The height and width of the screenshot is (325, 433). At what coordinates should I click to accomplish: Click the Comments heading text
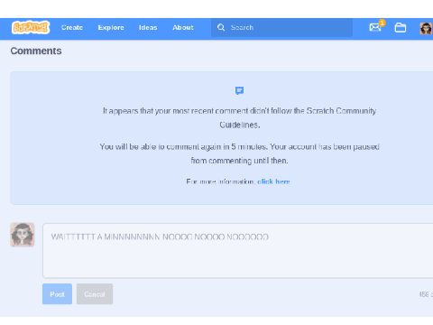coord(36,51)
